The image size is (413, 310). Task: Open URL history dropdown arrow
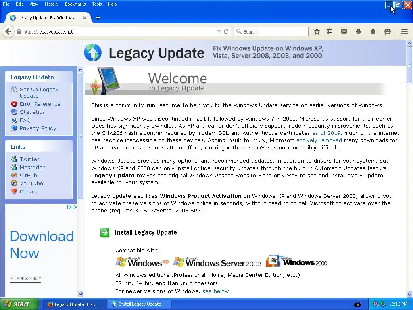[x=219, y=31]
